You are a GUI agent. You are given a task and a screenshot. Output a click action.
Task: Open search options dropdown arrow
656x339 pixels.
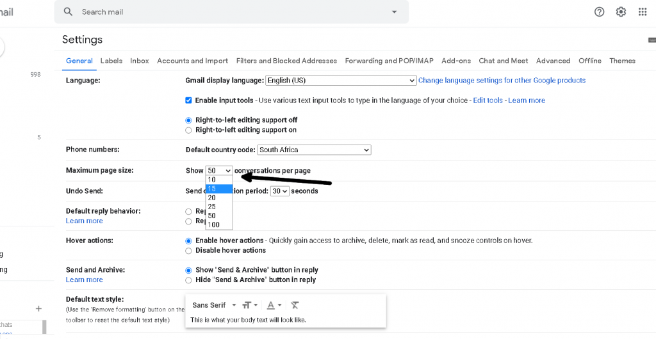[x=394, y=12]
